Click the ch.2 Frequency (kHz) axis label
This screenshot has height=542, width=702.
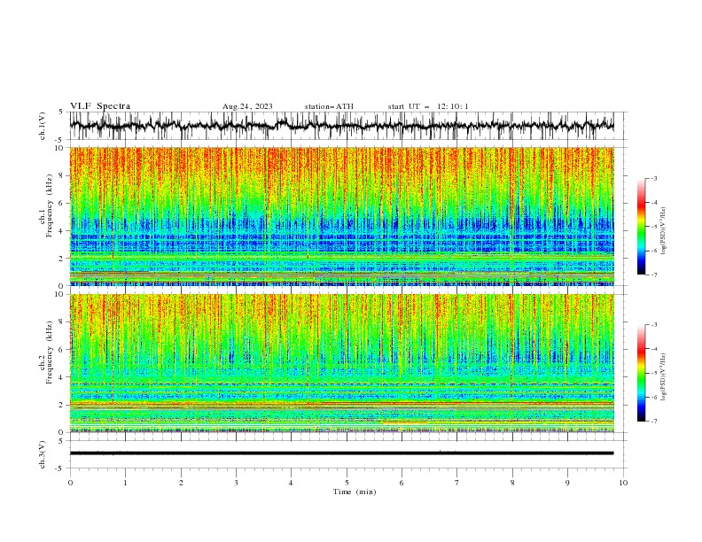tap(46, 352)
